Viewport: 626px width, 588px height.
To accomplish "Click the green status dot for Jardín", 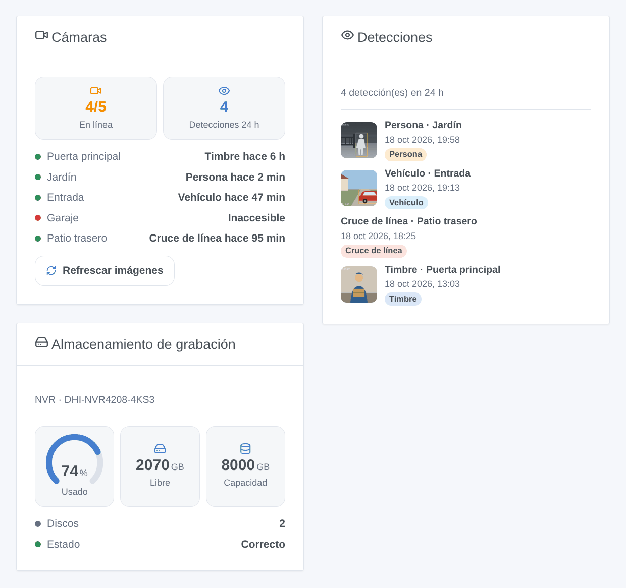I will tap(38, 177).
